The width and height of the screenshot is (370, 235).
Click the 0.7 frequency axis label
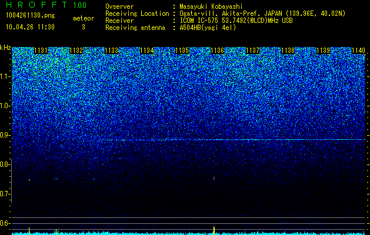tap(4, 194)
